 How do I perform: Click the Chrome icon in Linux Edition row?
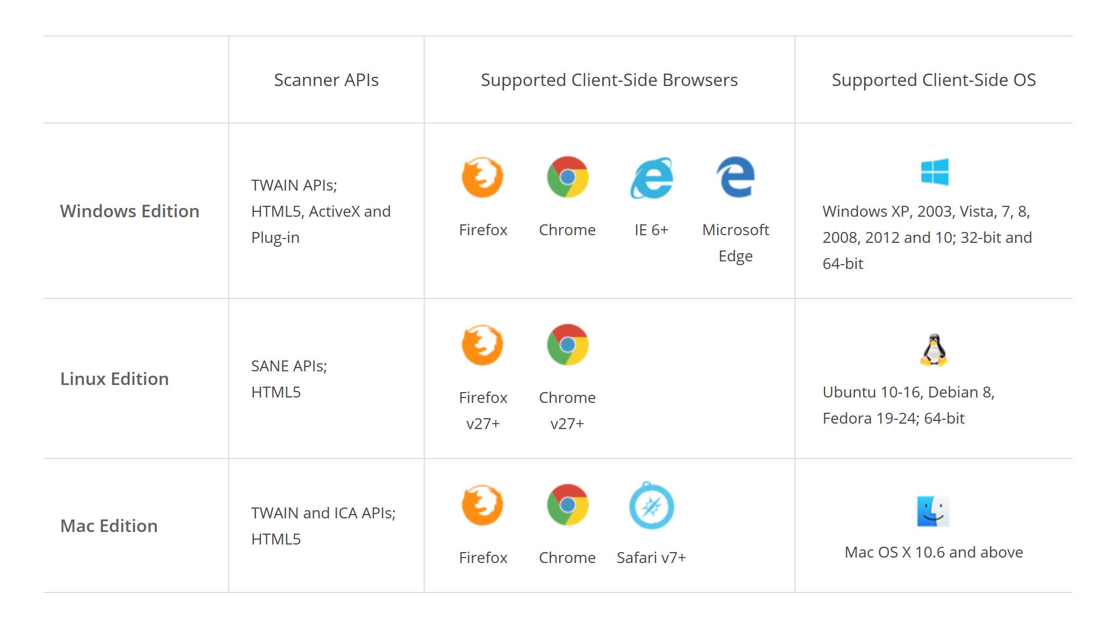point(567,345)
